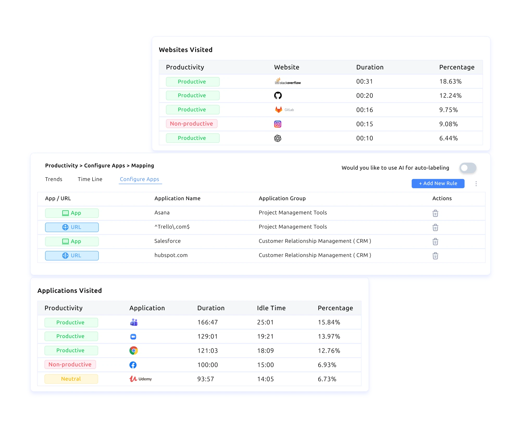Click the Google Chrome application icon
This screenshot has height=428, width=521.
click(134, 351)
